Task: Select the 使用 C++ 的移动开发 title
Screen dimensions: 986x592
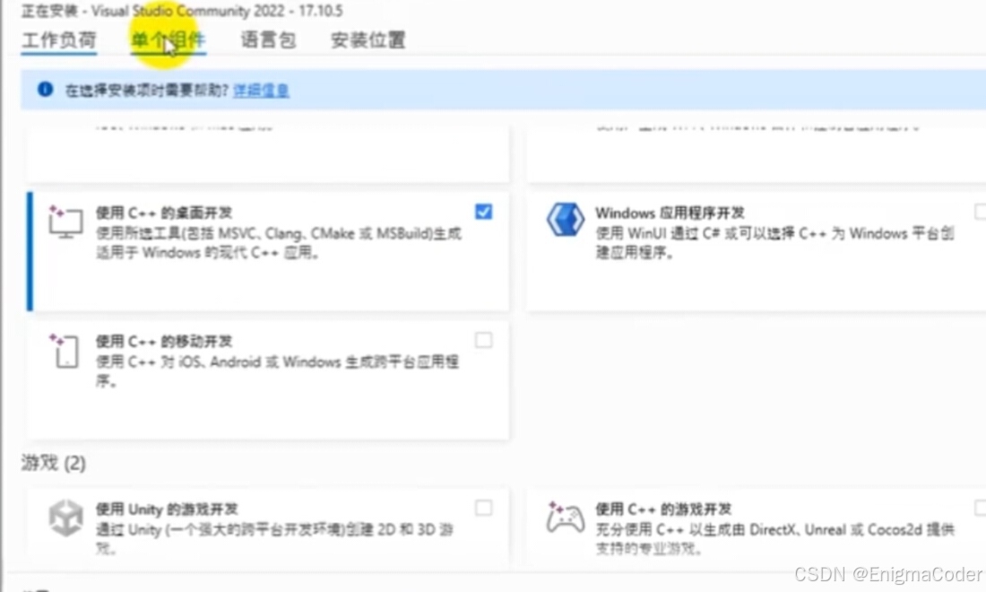Action: [163, 341]
